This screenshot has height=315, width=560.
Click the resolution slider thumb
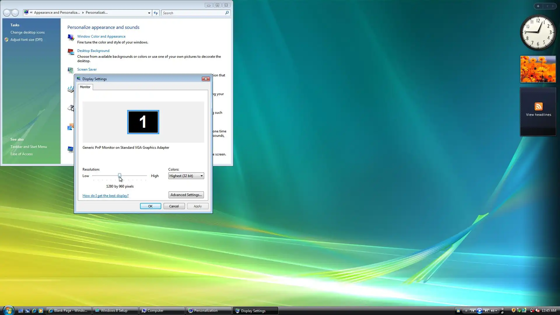(x=120, y=176)
